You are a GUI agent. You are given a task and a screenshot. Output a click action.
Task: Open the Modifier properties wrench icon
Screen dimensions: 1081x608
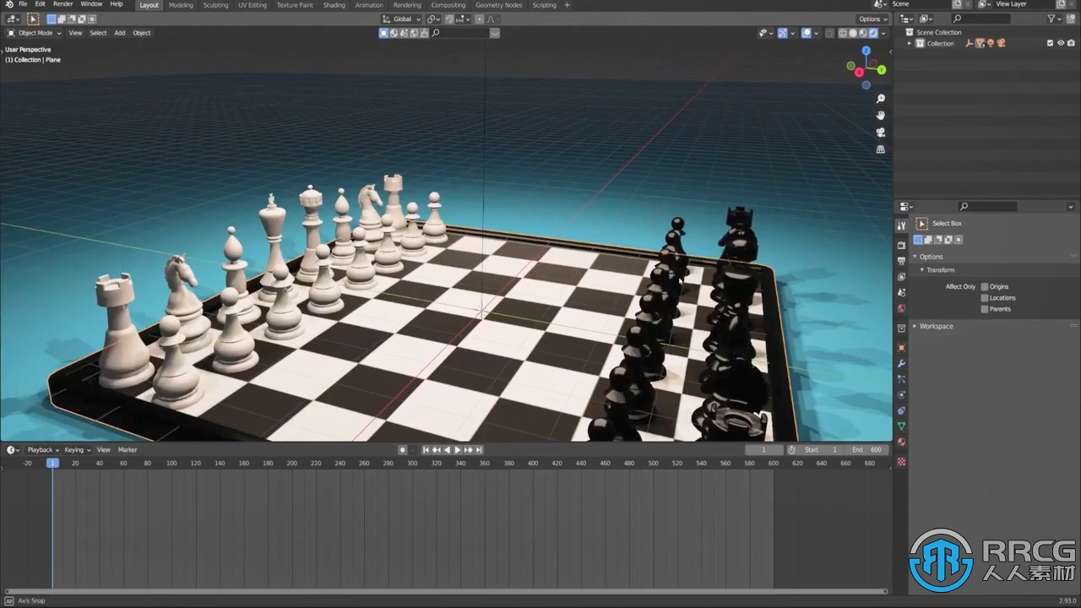click(901, 363)
